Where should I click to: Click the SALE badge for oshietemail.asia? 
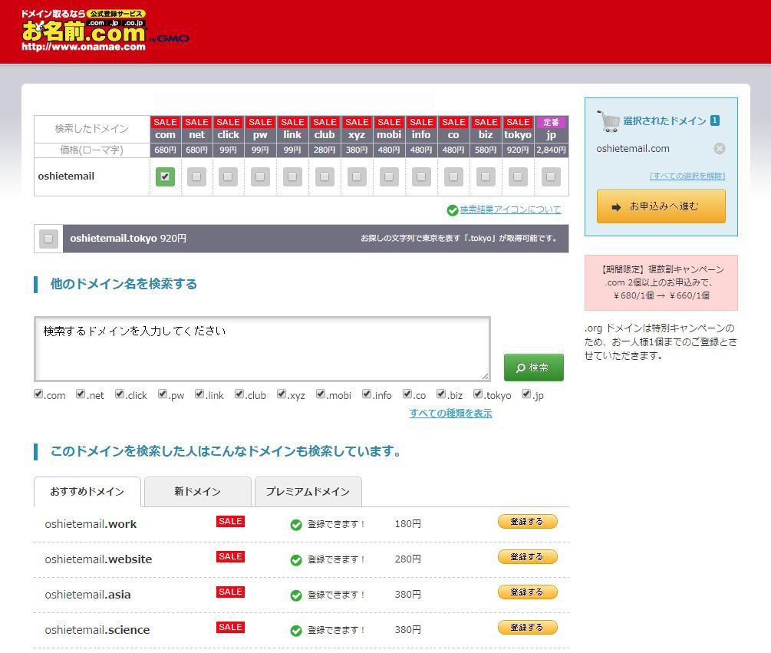(x=231, y=592)
